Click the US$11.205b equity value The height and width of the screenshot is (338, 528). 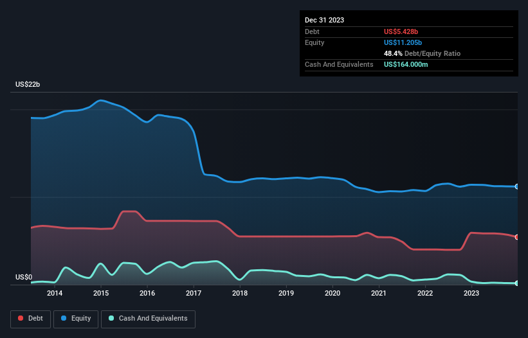(x=403, y=42)
